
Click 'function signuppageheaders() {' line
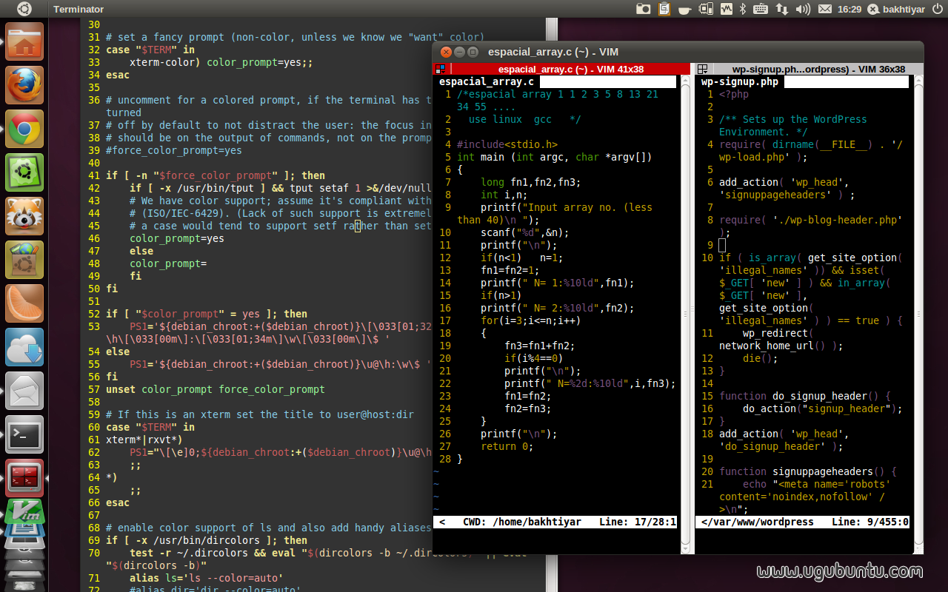[x=808, y=471]
